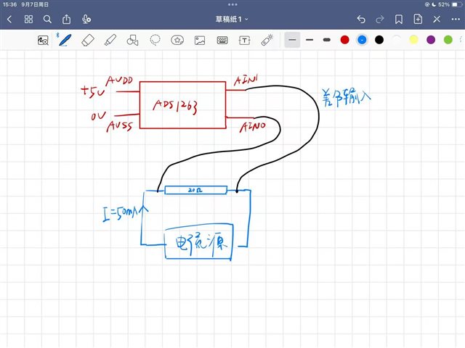Image resolution: width=465 pixels, height=348 pixels.
Task: Select the Lasso selection tool
Action: point(155,40)
